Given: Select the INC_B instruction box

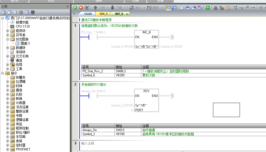Looking at the screenshot, I should [146, 39].
